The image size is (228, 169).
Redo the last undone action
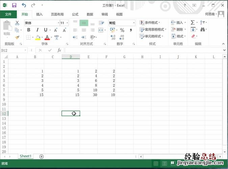33,5
